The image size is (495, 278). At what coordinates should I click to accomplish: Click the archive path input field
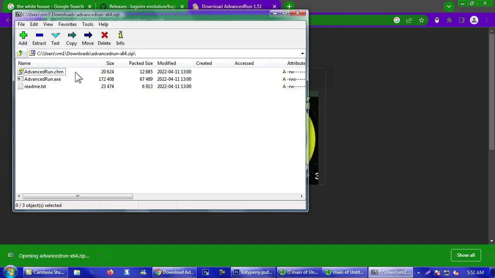click(x=164, y=54)
